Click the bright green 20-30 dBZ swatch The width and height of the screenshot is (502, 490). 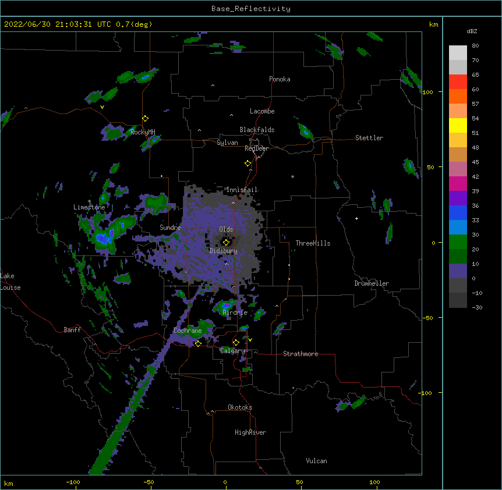pos(458,242)
